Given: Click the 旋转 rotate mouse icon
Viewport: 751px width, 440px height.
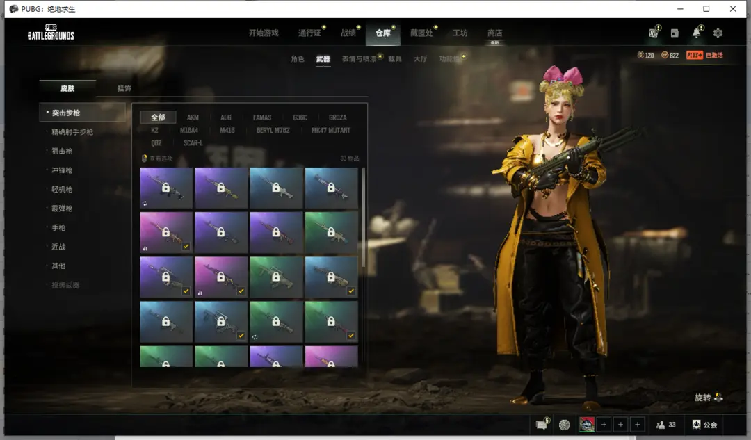Looking at the screenshot, I should [x=718, y=398].
